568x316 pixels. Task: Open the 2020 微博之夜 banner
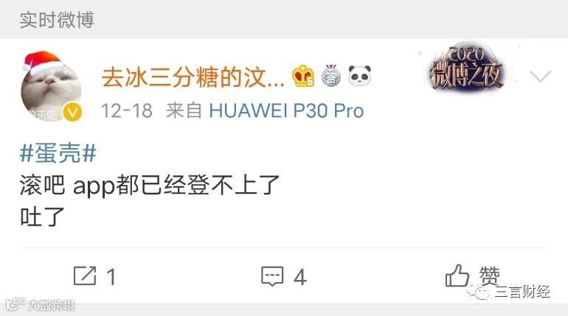point(466,69)
